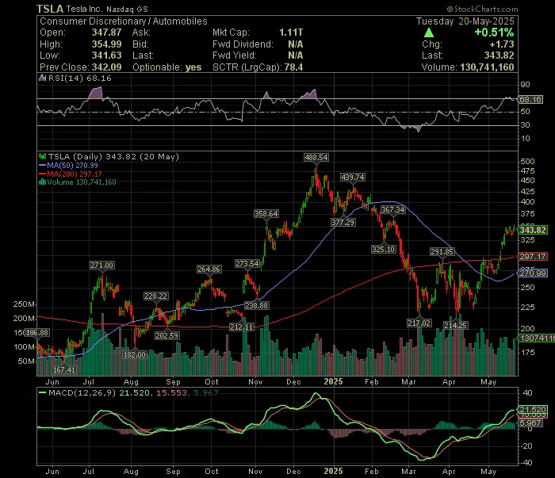Viewport: 555px width, 478px height.
Task: Click the 175 price axis label
Action: 527,353
